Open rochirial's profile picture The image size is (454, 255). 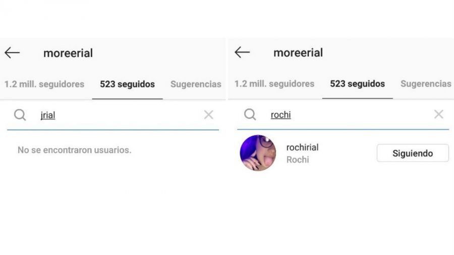[258, 153]
